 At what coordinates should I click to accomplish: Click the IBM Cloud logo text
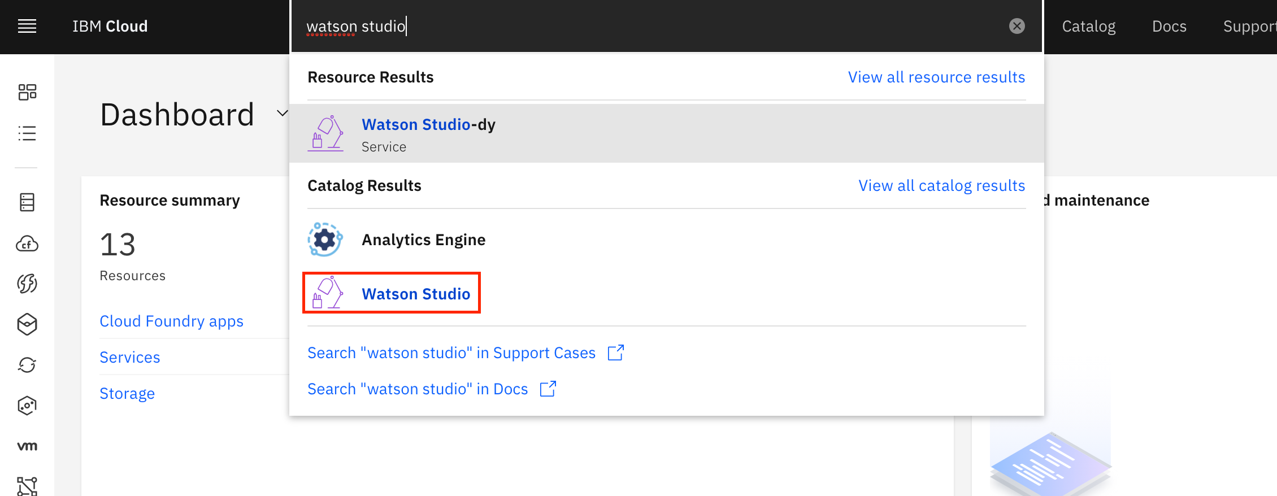click(110, 27)
